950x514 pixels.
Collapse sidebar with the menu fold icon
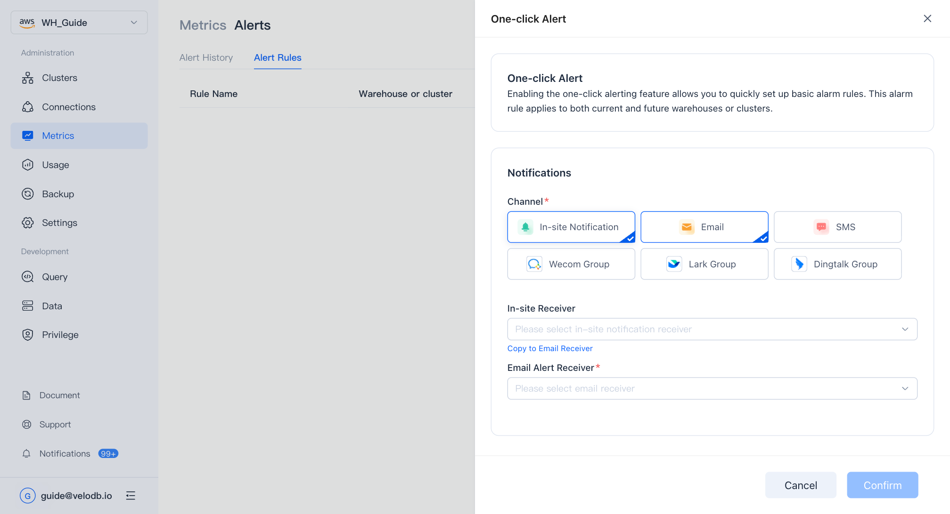pos(131,496)
